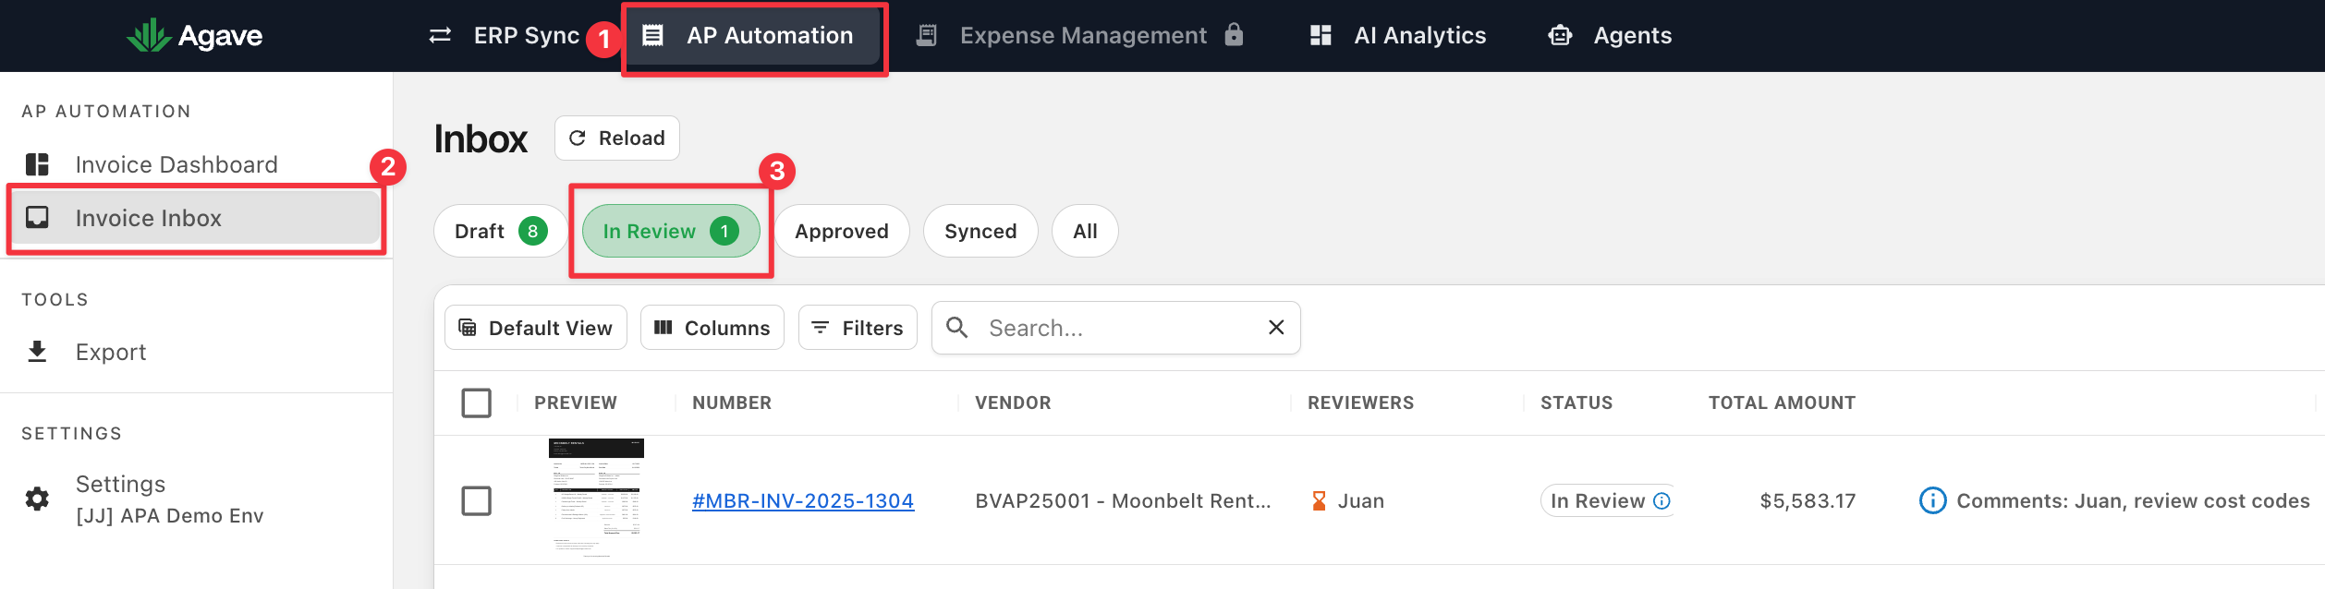Click the Invoice Inbox tray icon
Image resolution: width=2325 pixels, height=589 pixels.
[x=37, y=218]
